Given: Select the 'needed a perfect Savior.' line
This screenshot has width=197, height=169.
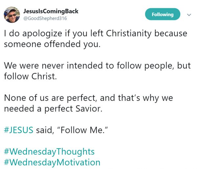Looking at the screenshot, I should [53, 109].
